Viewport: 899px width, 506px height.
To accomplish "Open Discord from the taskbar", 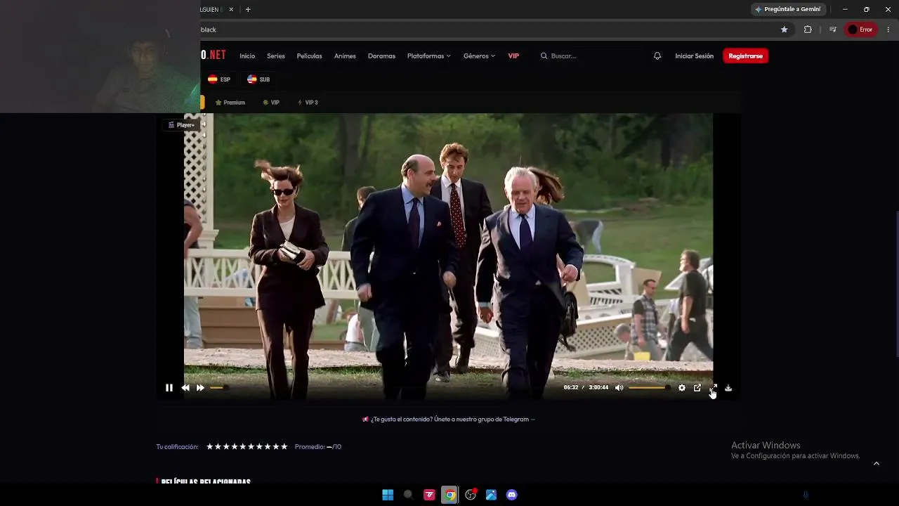I will 512,495.
